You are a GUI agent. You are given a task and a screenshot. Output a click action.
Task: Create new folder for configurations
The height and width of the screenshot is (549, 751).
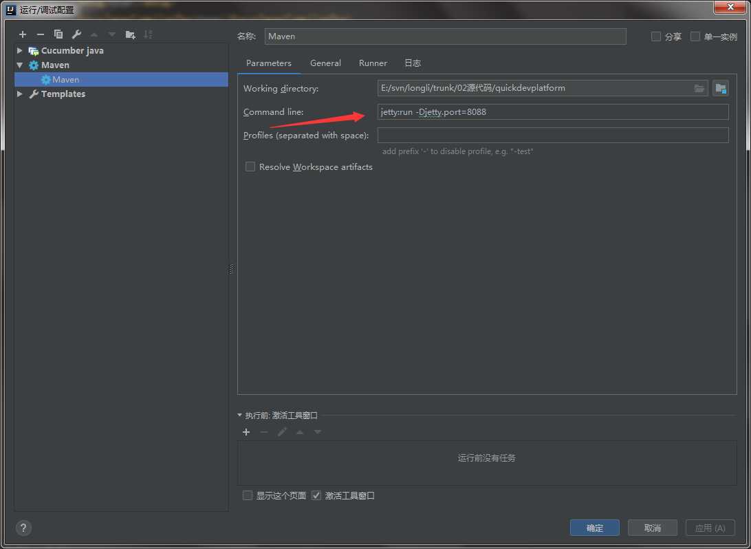pos(130,34)
